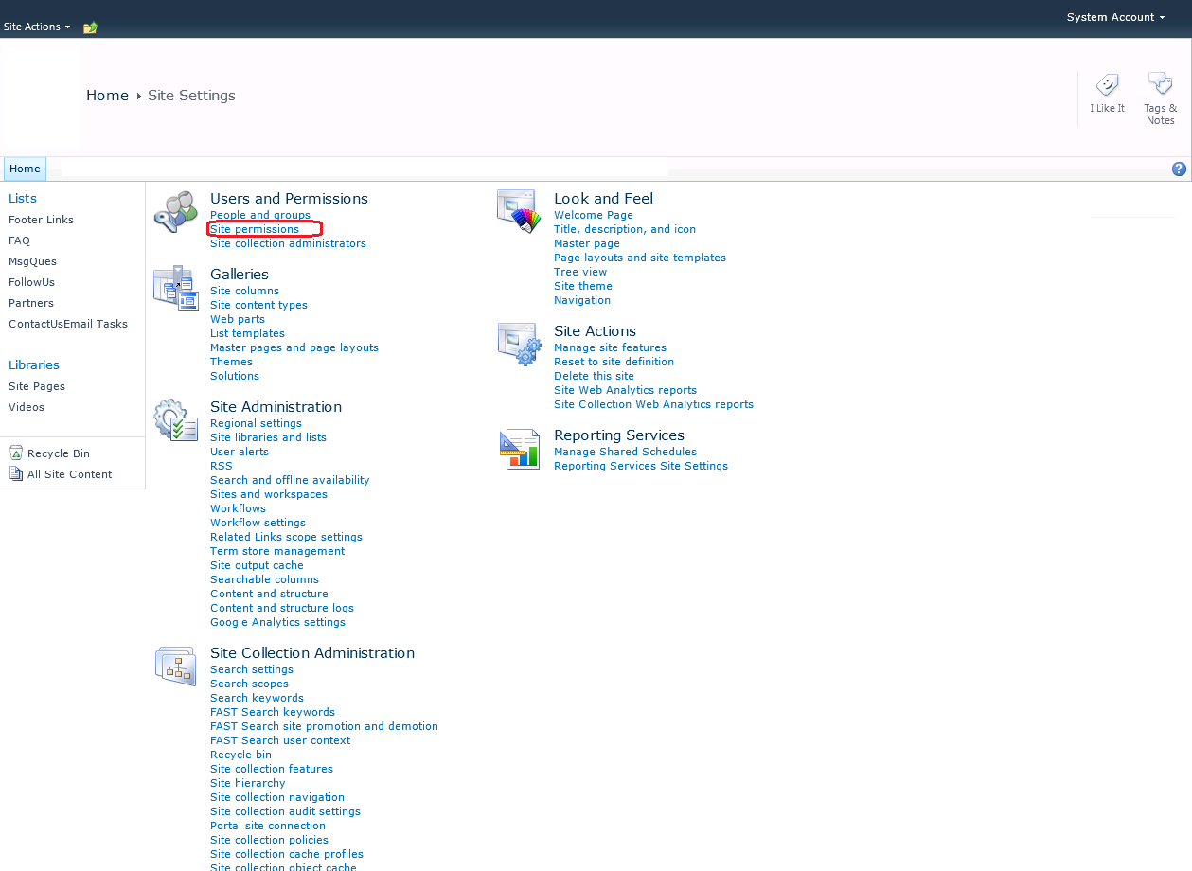
Task: Click Home in the breadcrumb
Action: pos(107,95)
